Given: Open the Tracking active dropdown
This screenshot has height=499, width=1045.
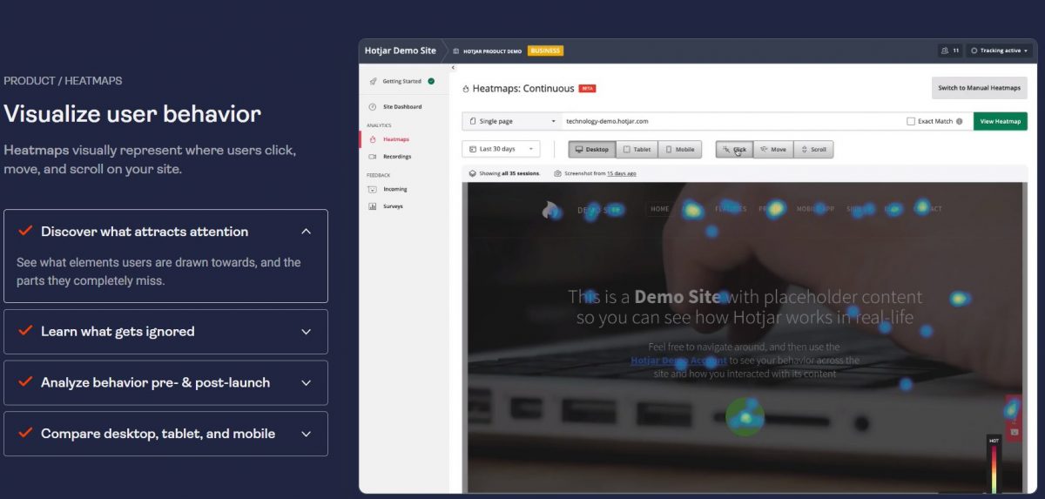Looking at the screenshot, I should click(x=999, y=51).
